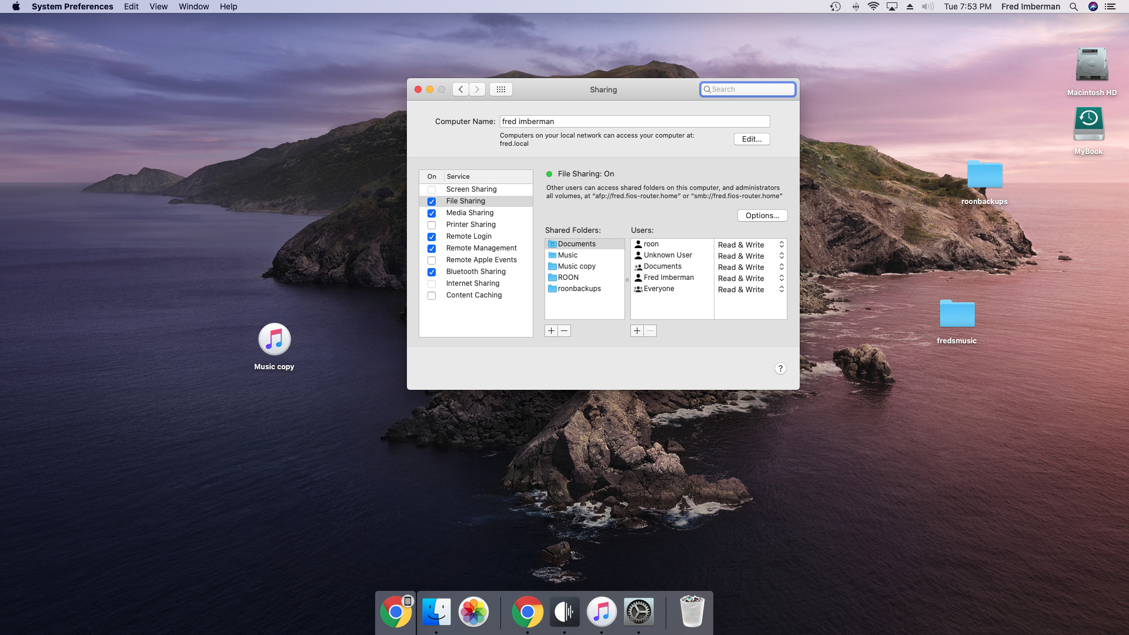Click the Search field in Sharing window
This screenshot has height=635, width=1129.
pyautogui.click(x=747, y=89)
